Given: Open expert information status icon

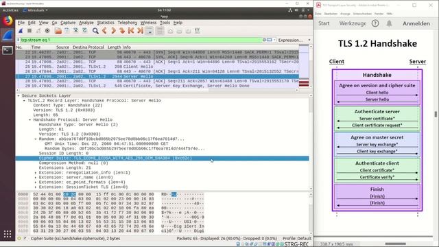Looking at the screenshot, I should click(x=19, y=238).
